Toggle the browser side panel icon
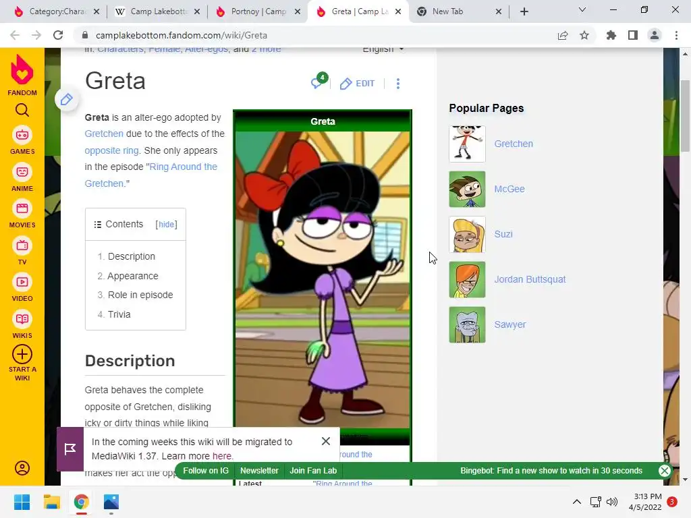The width and height of the screenshot is (691, 518). 633,35
